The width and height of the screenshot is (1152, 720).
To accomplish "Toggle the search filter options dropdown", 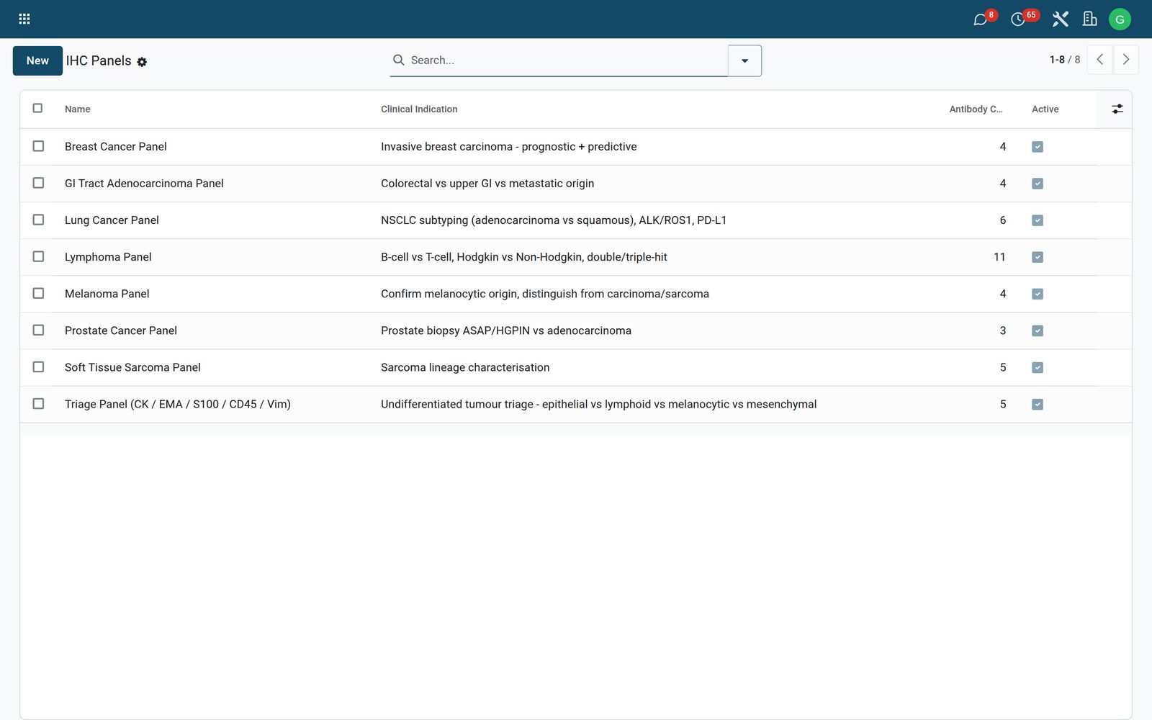I will pyautogui.click(x=744, y=60).
